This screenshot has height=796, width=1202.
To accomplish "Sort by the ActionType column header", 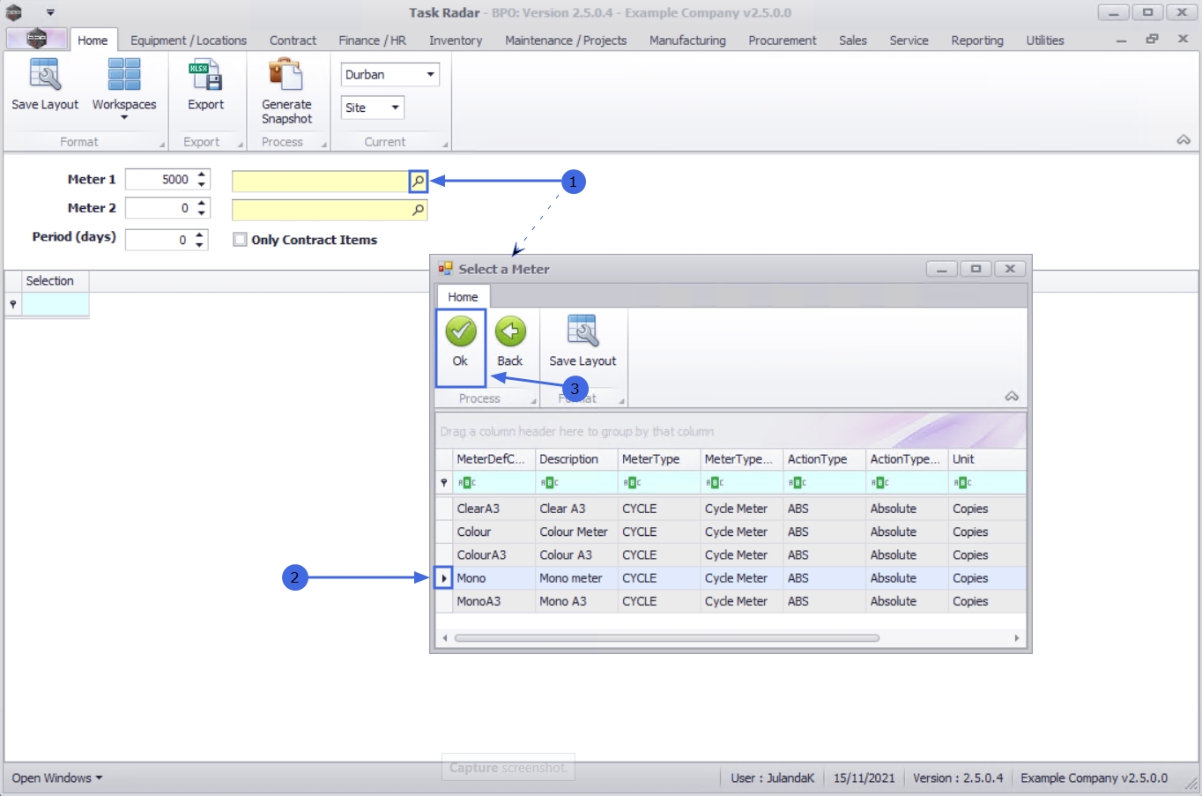I will click(x=825, y=459).
